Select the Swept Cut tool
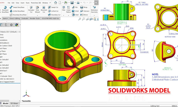 tap(53, 7)
